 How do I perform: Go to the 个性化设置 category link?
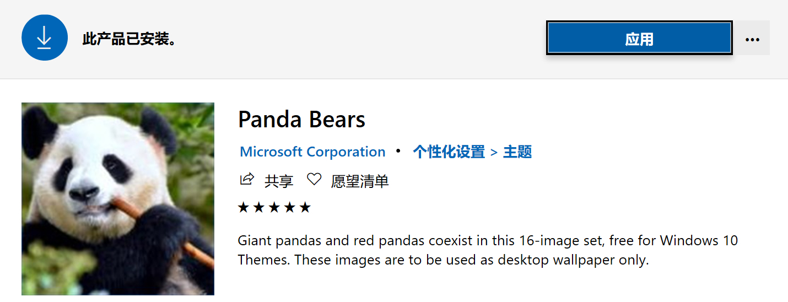click(449, 152)
